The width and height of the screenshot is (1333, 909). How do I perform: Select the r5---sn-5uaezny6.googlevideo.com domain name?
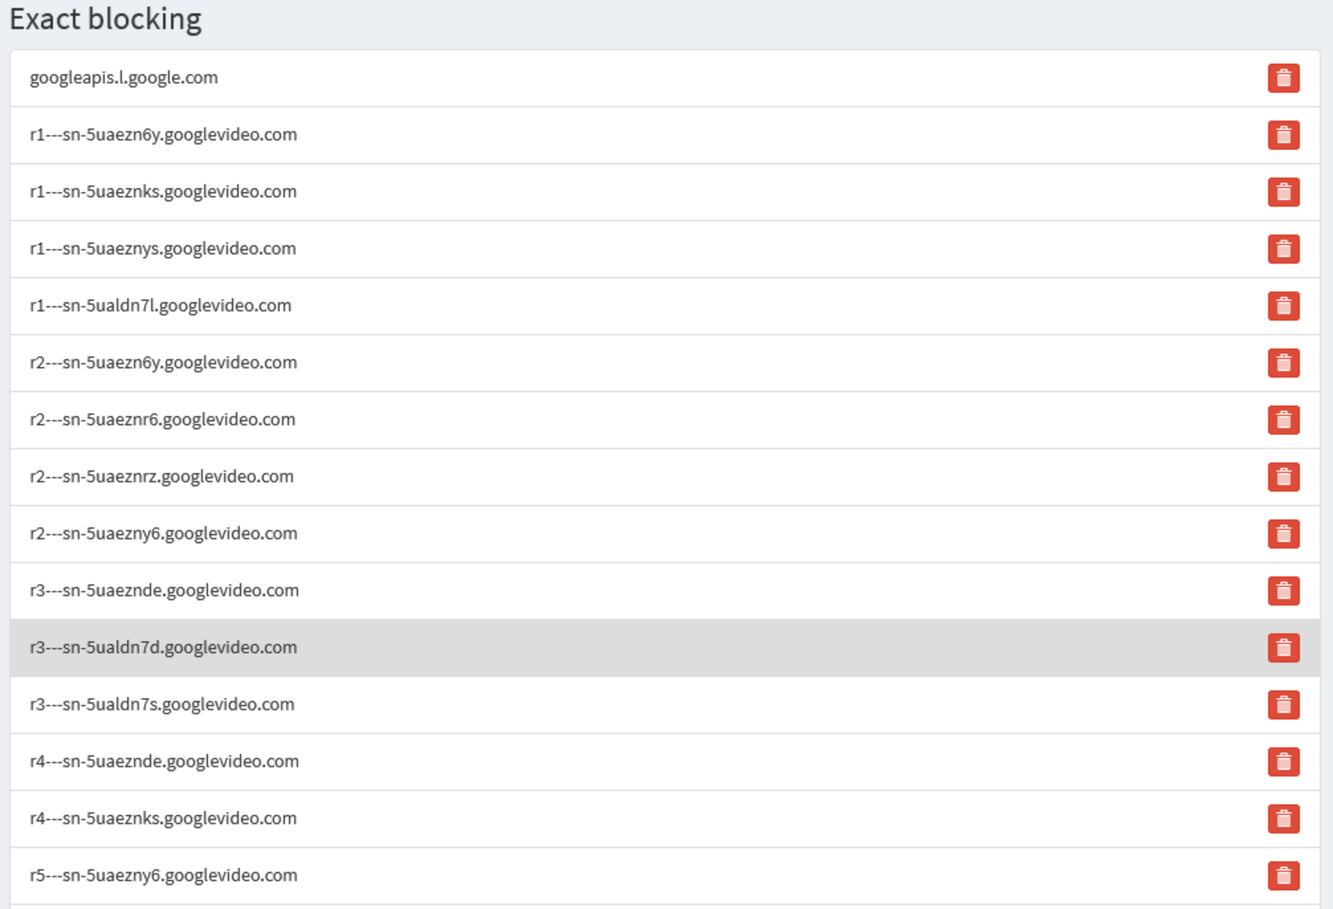164,876
